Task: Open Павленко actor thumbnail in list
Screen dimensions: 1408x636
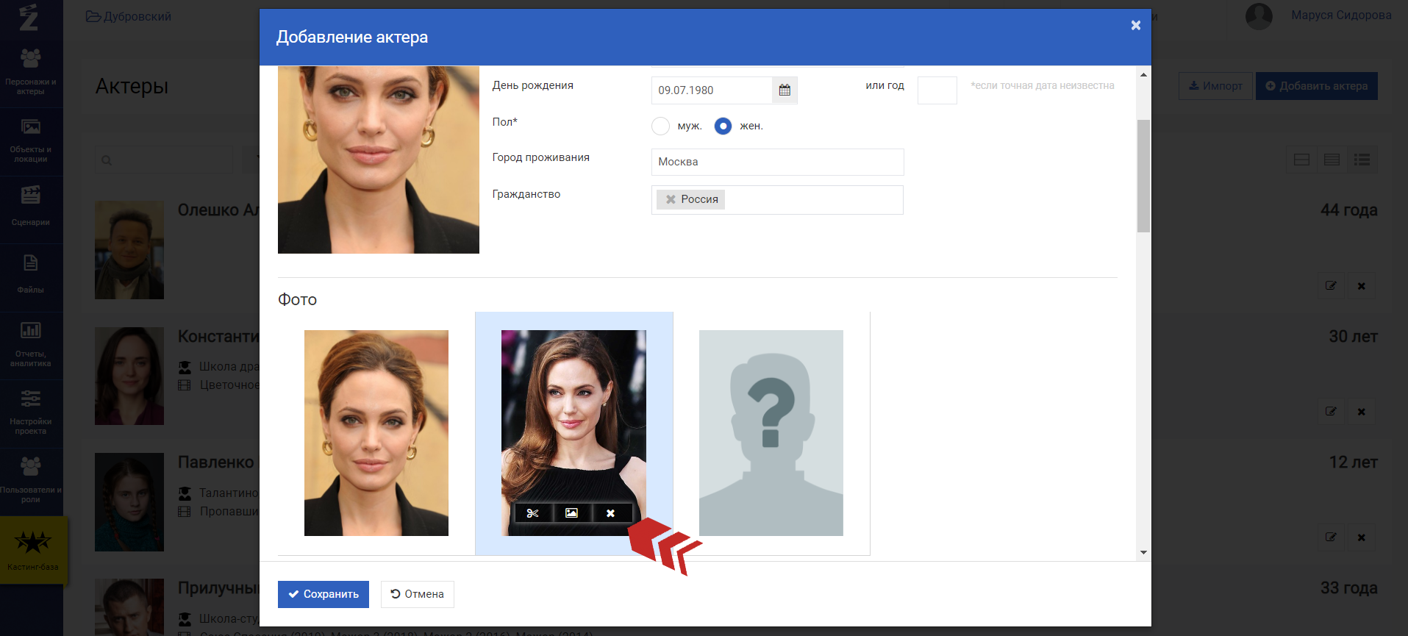Action: click(129, 502)
